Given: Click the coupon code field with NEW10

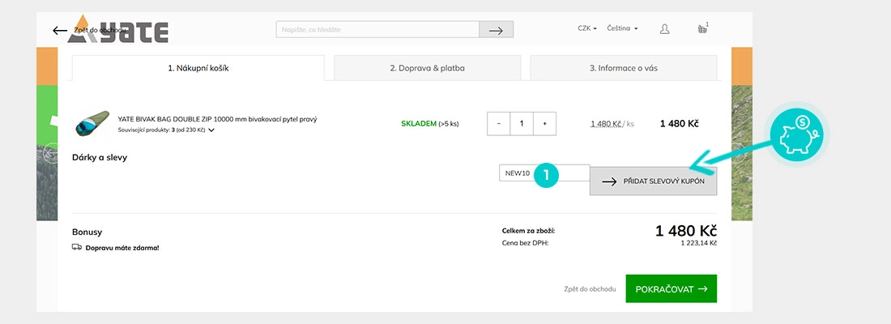Looking at the screenshot, I should click(x=544, y=173).
